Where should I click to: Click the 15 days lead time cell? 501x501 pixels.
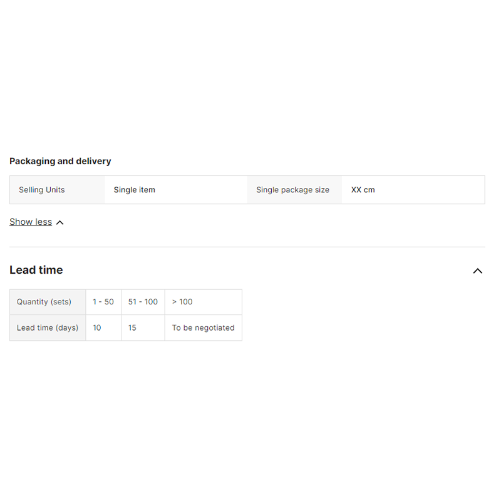coord(143,328)
